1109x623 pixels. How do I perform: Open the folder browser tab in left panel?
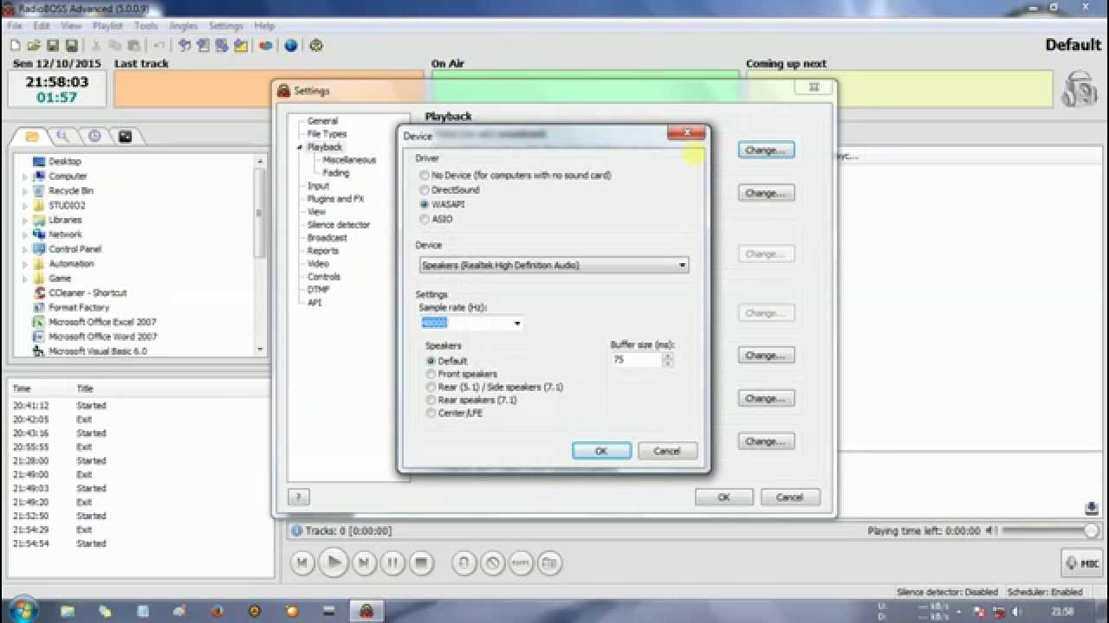click(32, 136)
